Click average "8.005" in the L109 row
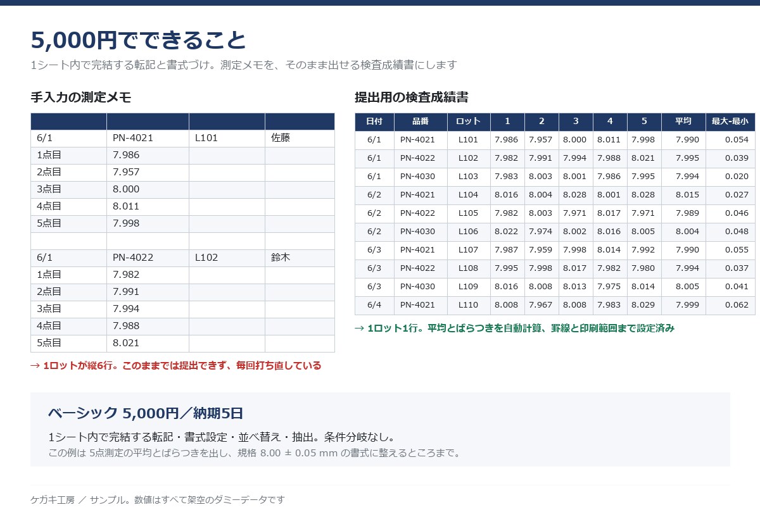760x519 pixels. 688,287
